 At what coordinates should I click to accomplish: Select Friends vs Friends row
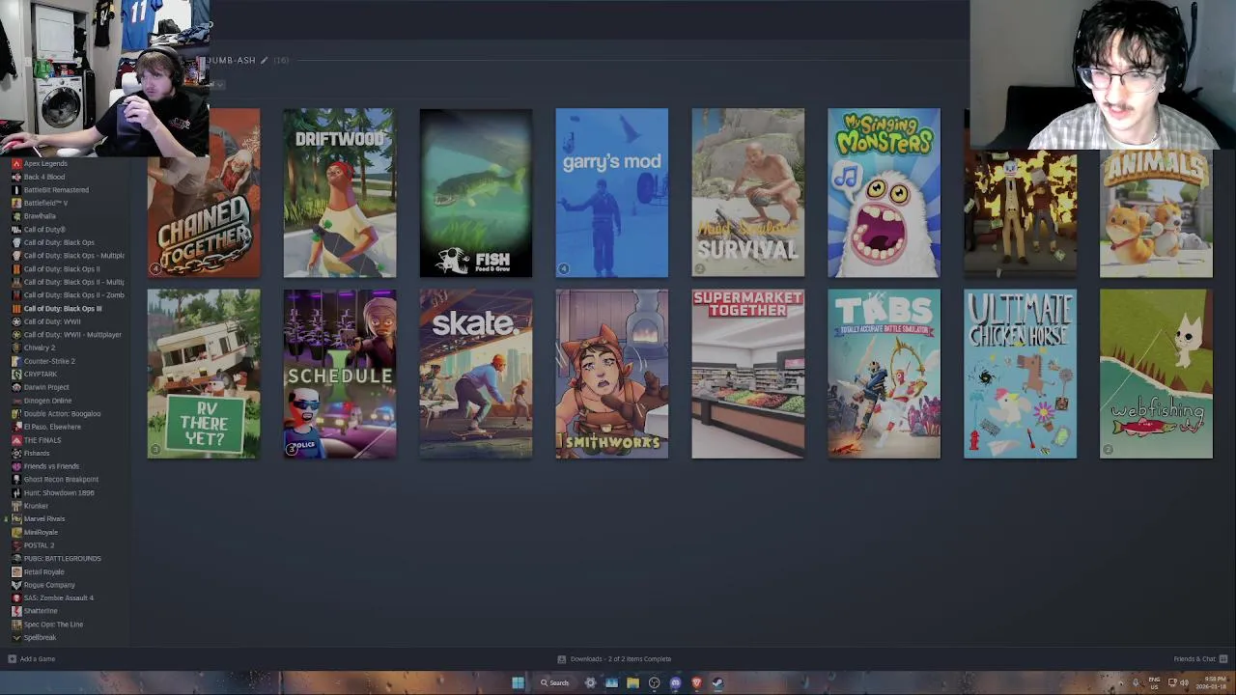point(66,466)
